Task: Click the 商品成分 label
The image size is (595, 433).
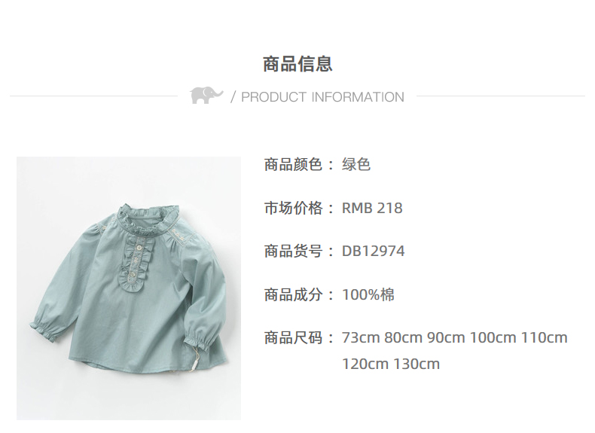Action: pos(293,294)
